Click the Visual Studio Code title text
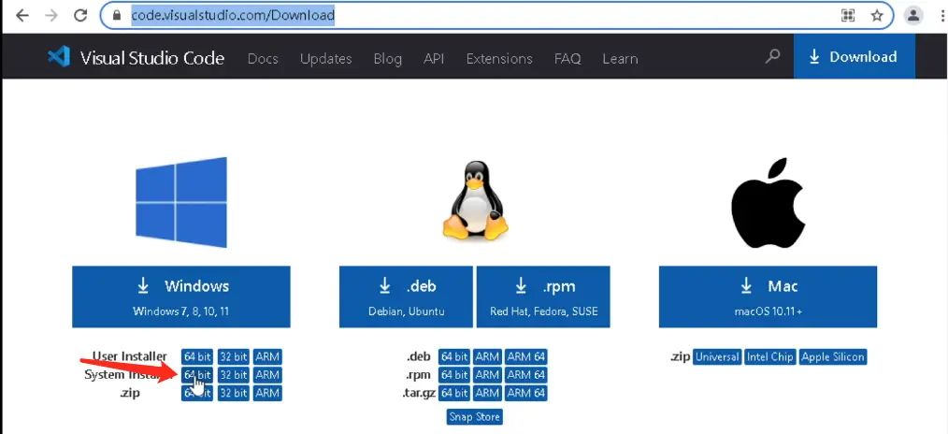 [151, 58]
